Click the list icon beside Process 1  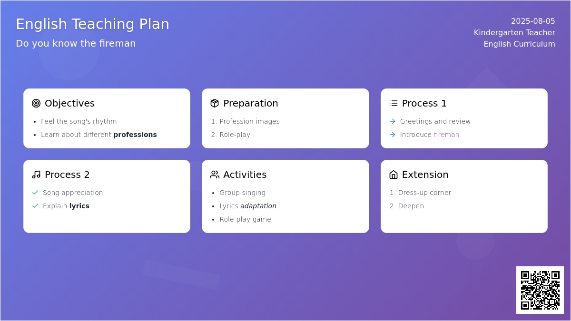(x=394, y=103)
